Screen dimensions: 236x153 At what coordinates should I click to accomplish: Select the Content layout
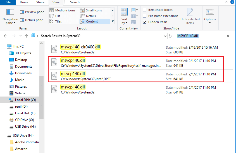click(95, 21)
